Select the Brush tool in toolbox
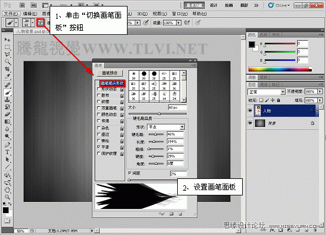Screen dimensions: 326x235 (x=7, y=92)
